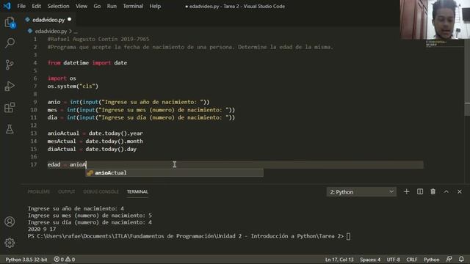Select the edadvideo.py editor tab
Viewport: 470px width, 264px height.
pos(48,20)
